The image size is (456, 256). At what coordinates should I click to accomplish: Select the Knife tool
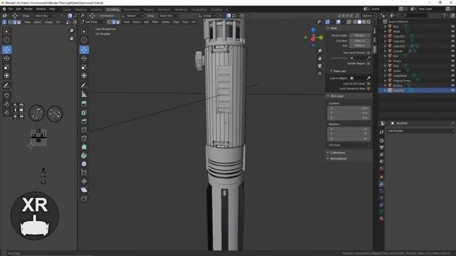(84, 139)
